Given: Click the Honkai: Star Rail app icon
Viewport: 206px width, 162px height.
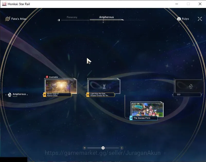Looking at the screenshot, I should pos(4,4).
